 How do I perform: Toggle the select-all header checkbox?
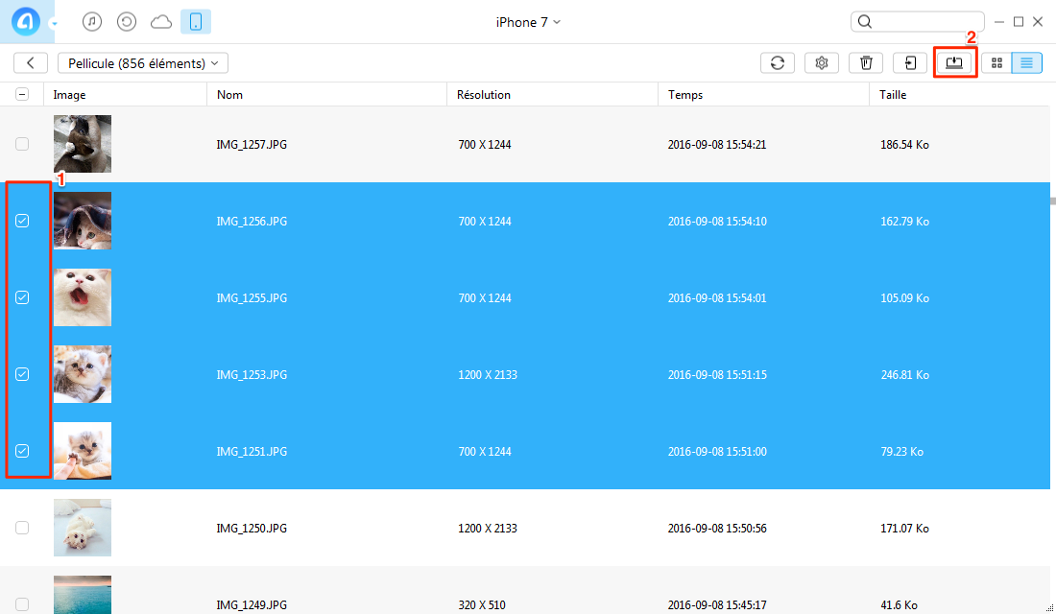22,94
